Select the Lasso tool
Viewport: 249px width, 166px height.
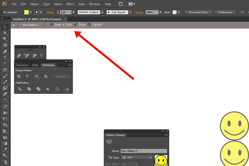pyautogui.click(x=5, y=45)
